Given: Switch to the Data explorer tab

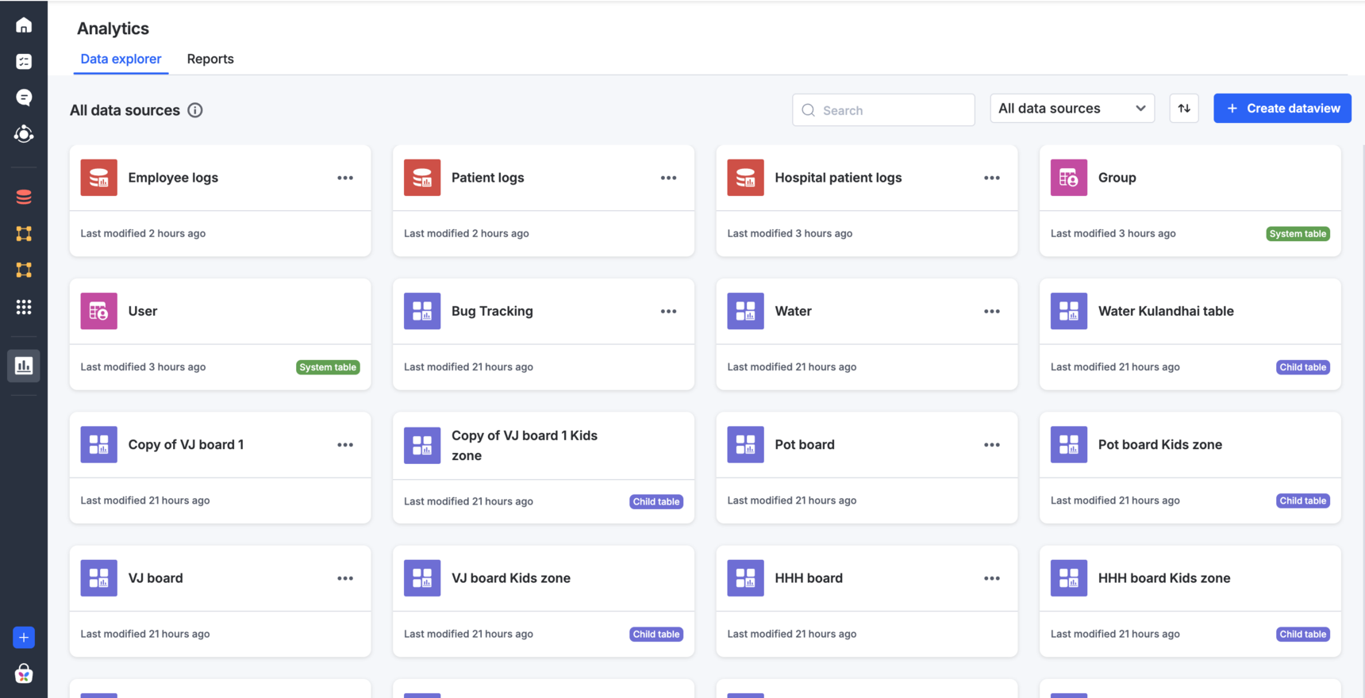Looking at the screenshot, I should tap(121, 59).
